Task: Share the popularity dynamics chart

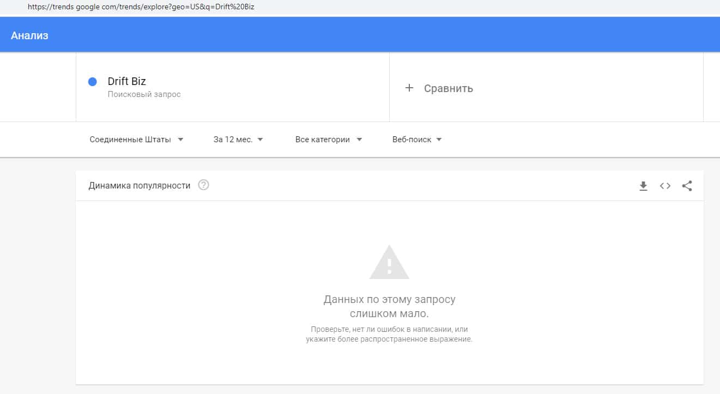Action: pyautogui.click(x=687, y=186)
